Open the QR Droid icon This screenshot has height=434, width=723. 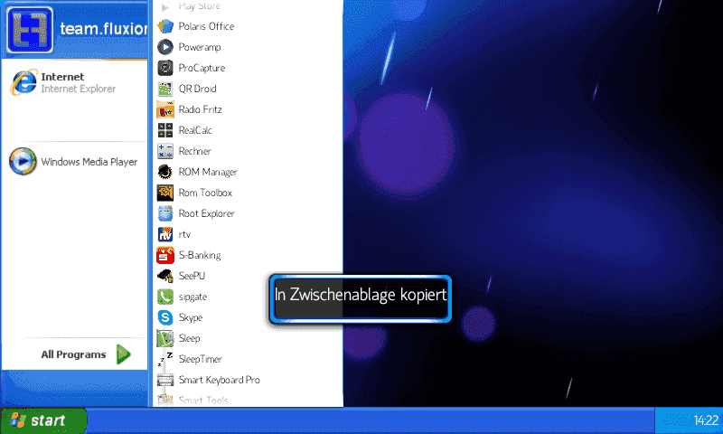(x=165, y=89)
